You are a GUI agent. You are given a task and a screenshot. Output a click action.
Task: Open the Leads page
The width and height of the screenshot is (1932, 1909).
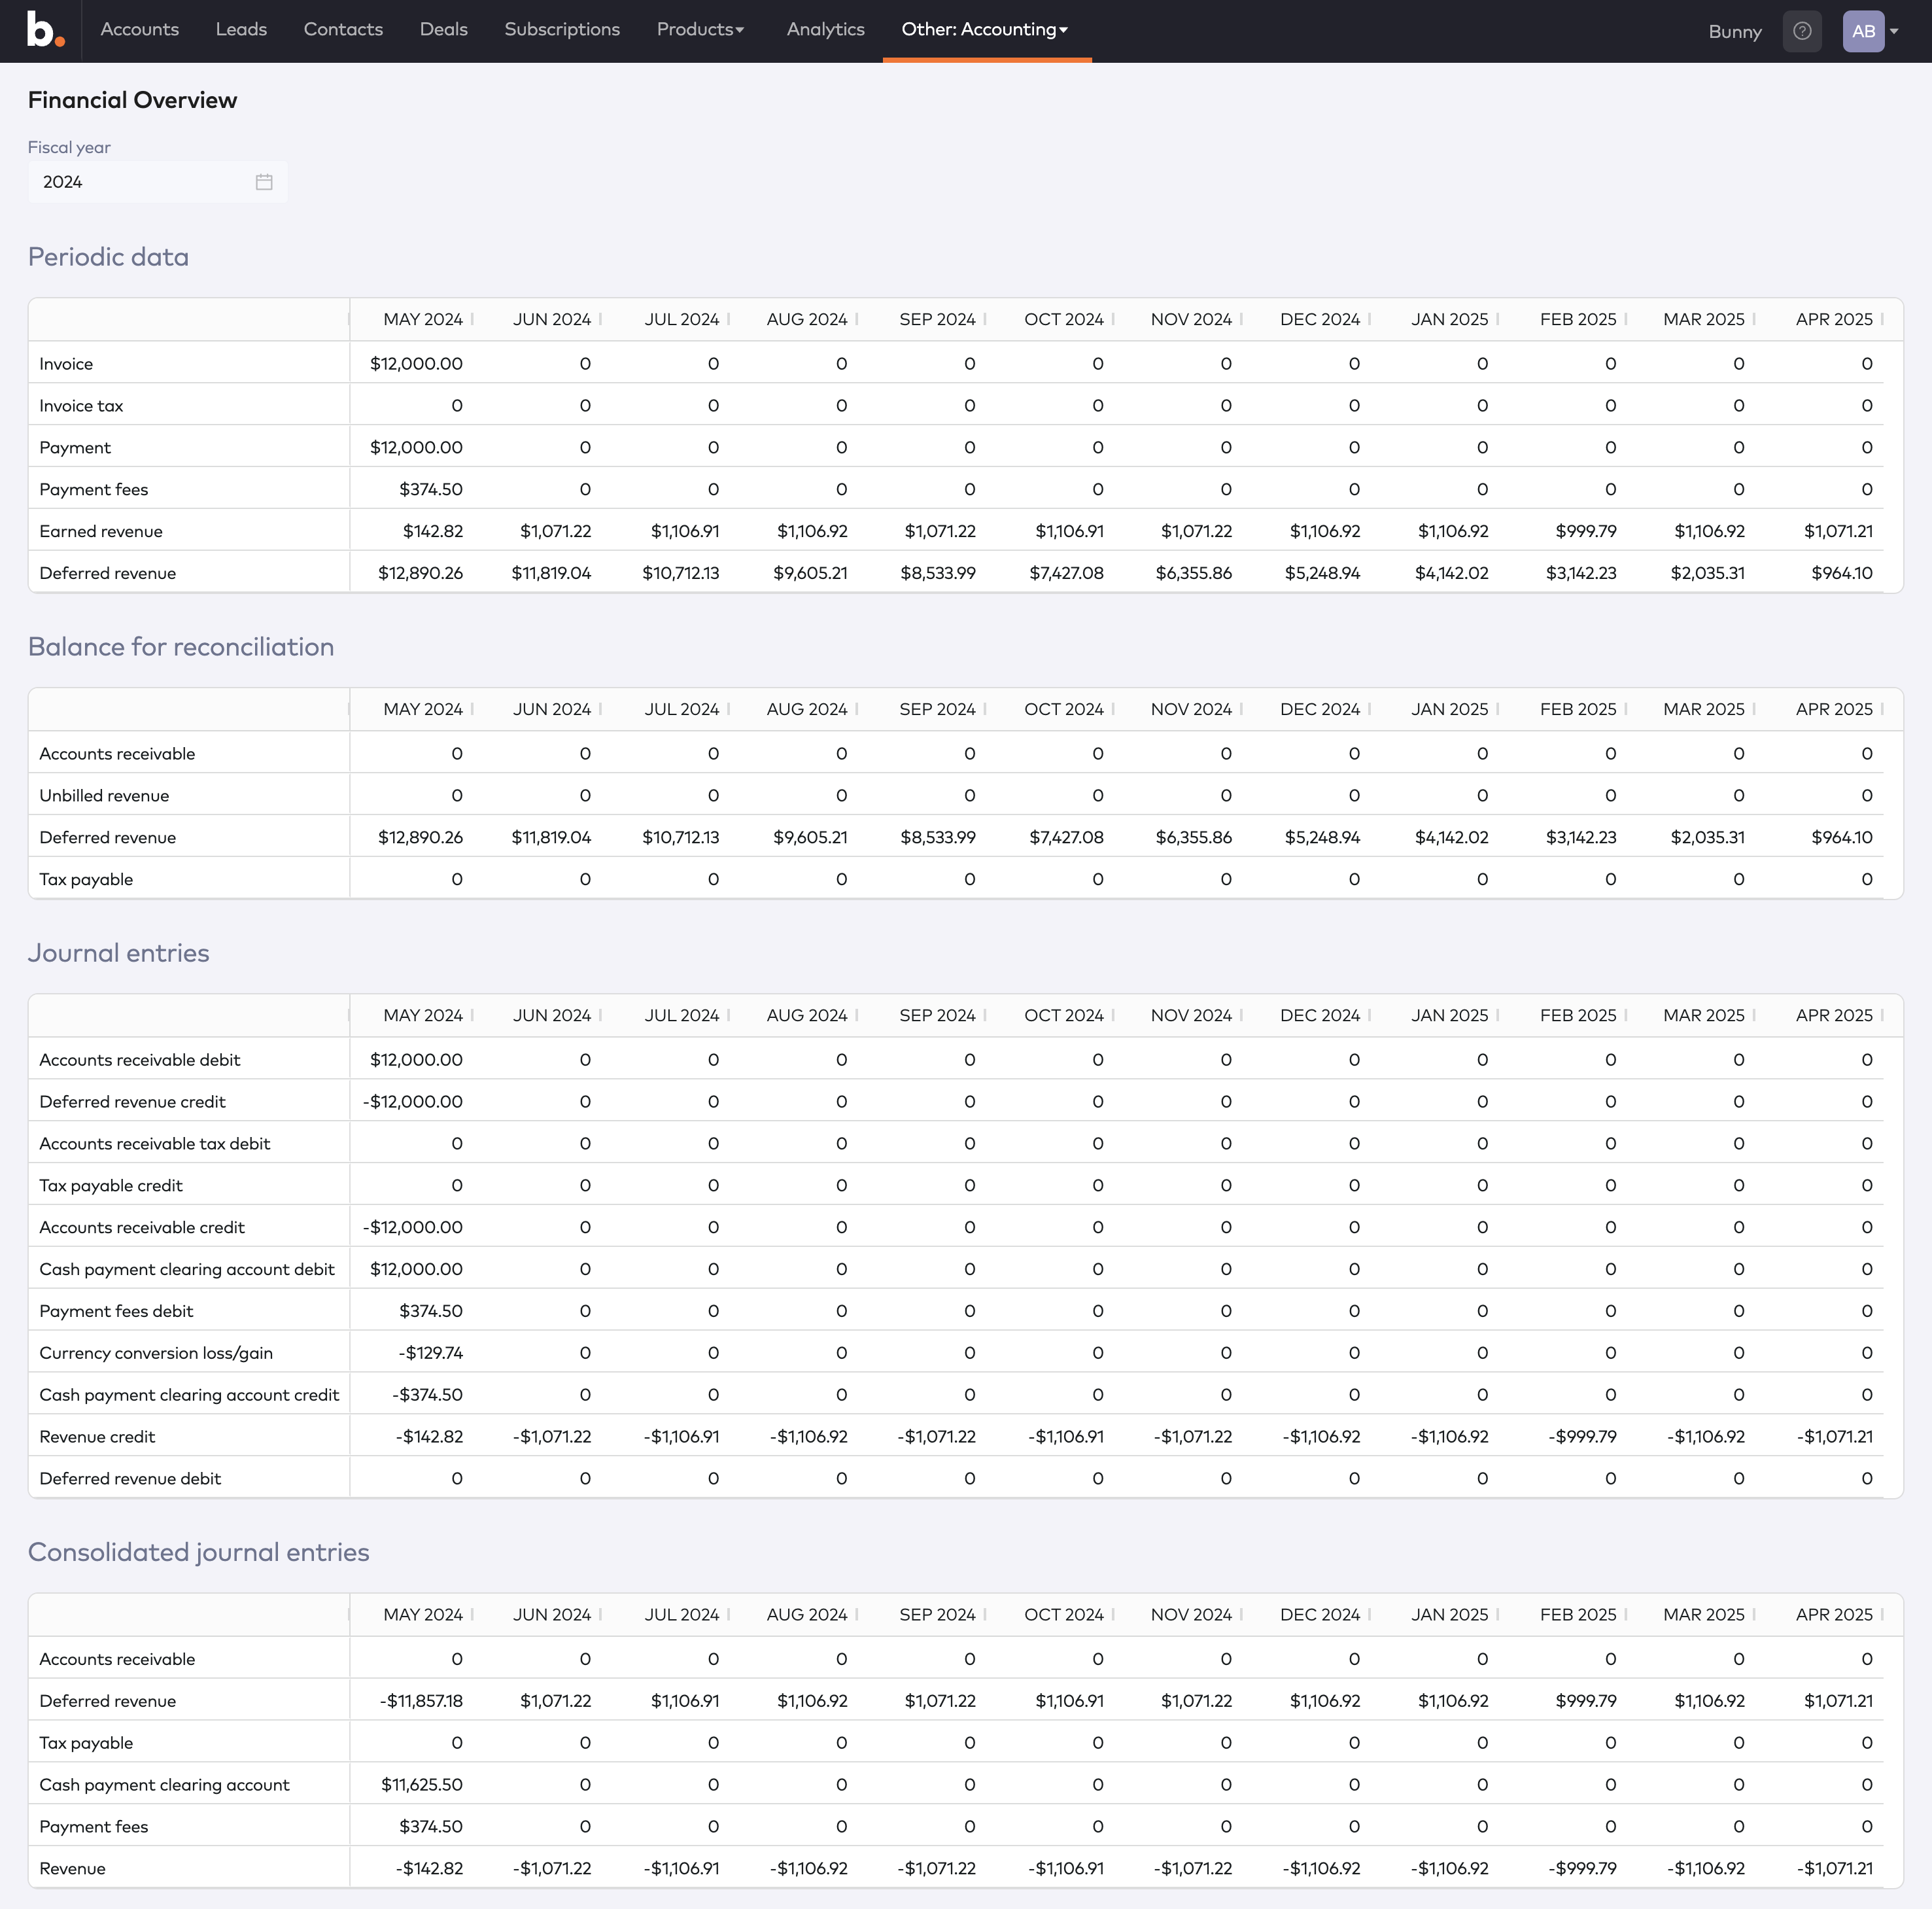tap(241, 30)
